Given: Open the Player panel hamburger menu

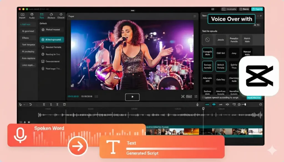Looking at the screenshot, I should pyautogui.click(x=195, y=16).
